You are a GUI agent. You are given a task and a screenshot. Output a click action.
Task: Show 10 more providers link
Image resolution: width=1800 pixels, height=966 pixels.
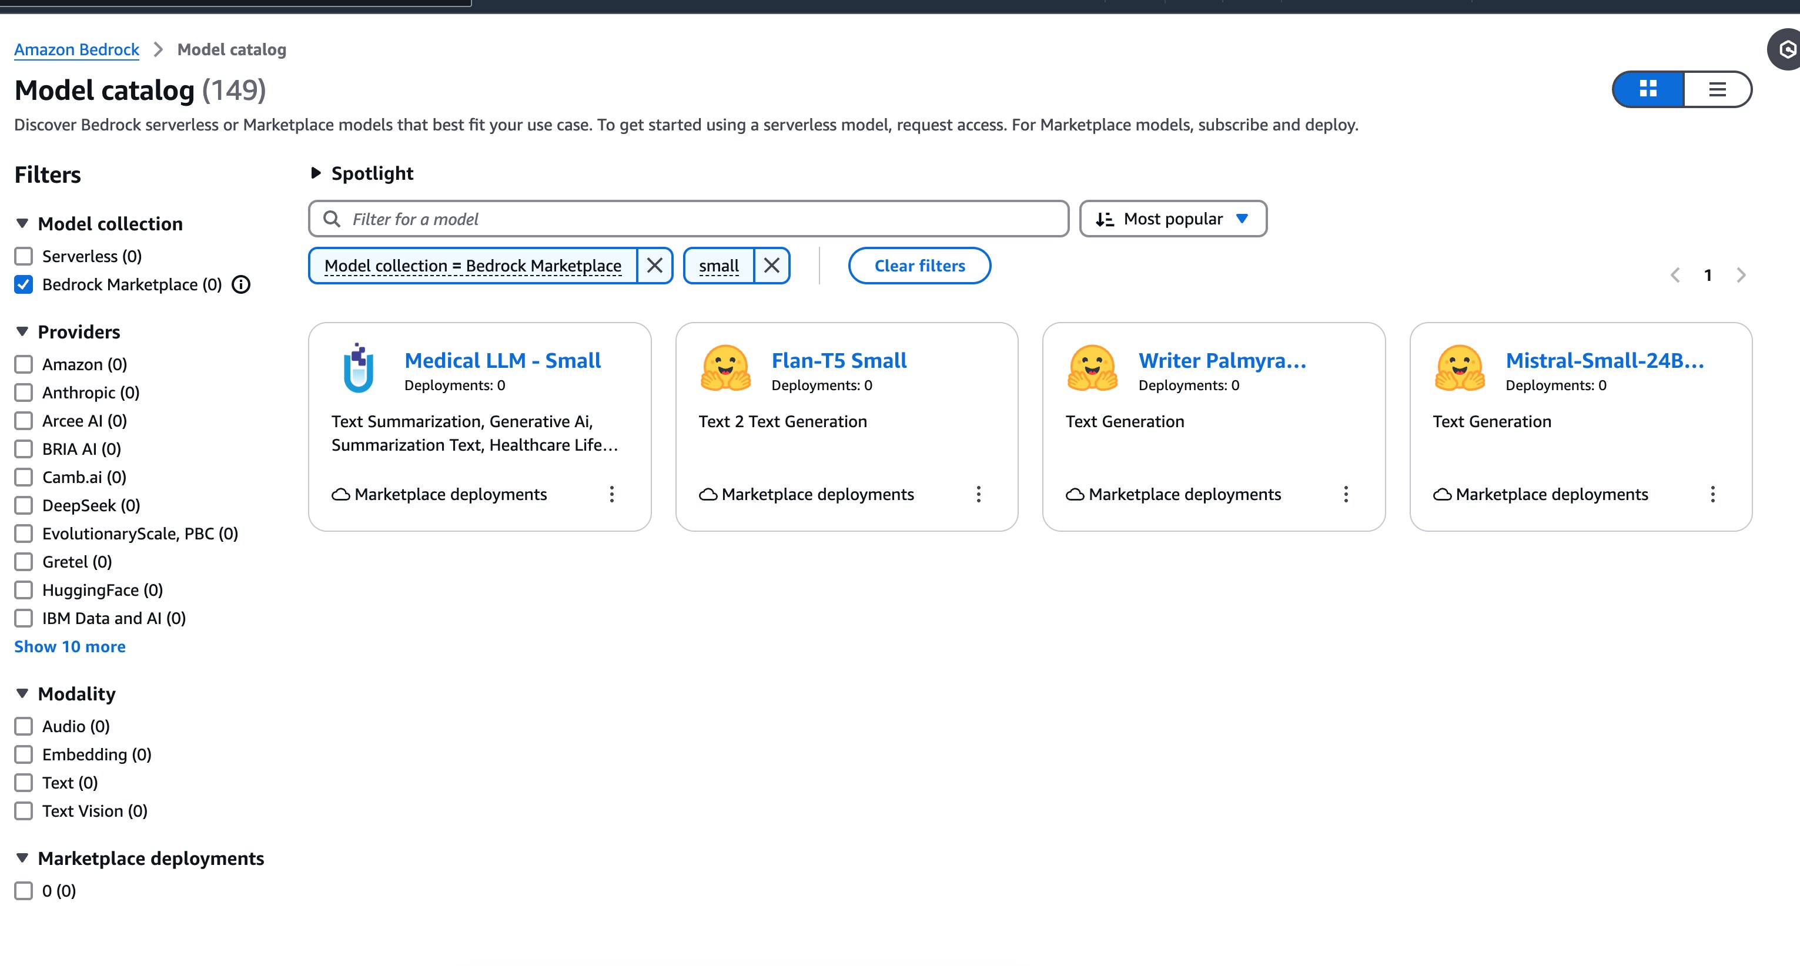pos(69,647)
